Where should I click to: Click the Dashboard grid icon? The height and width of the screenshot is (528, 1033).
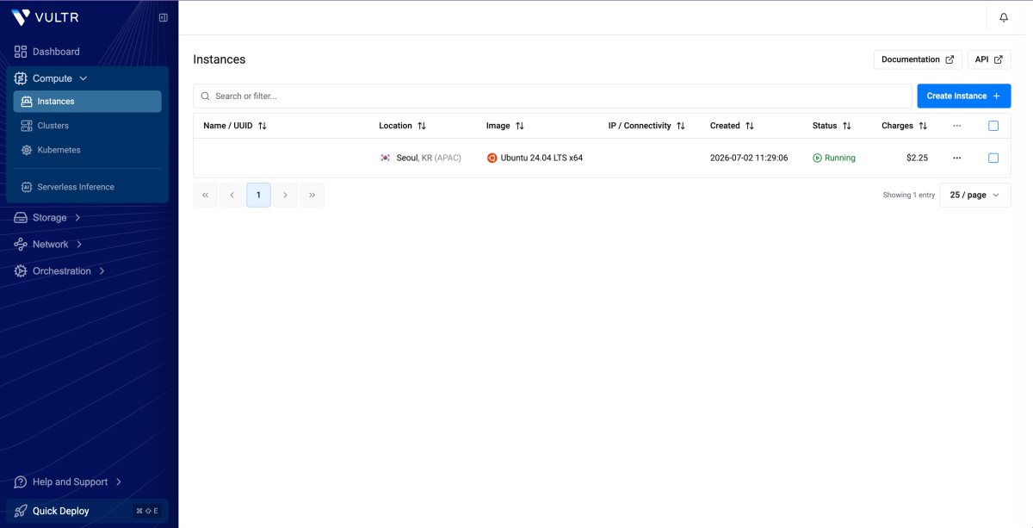21,52
